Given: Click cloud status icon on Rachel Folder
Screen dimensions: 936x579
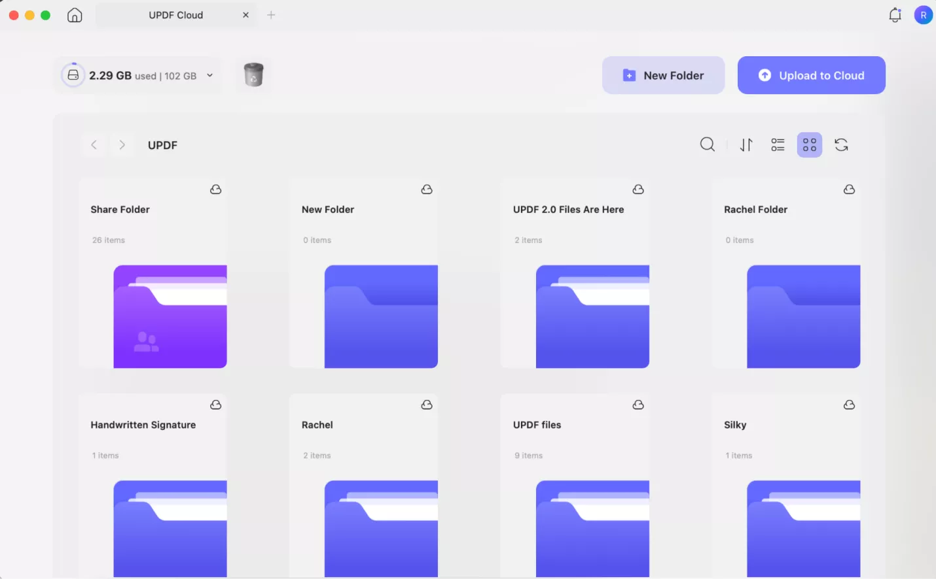Looking at the screenshot, I should pos(849,190).
